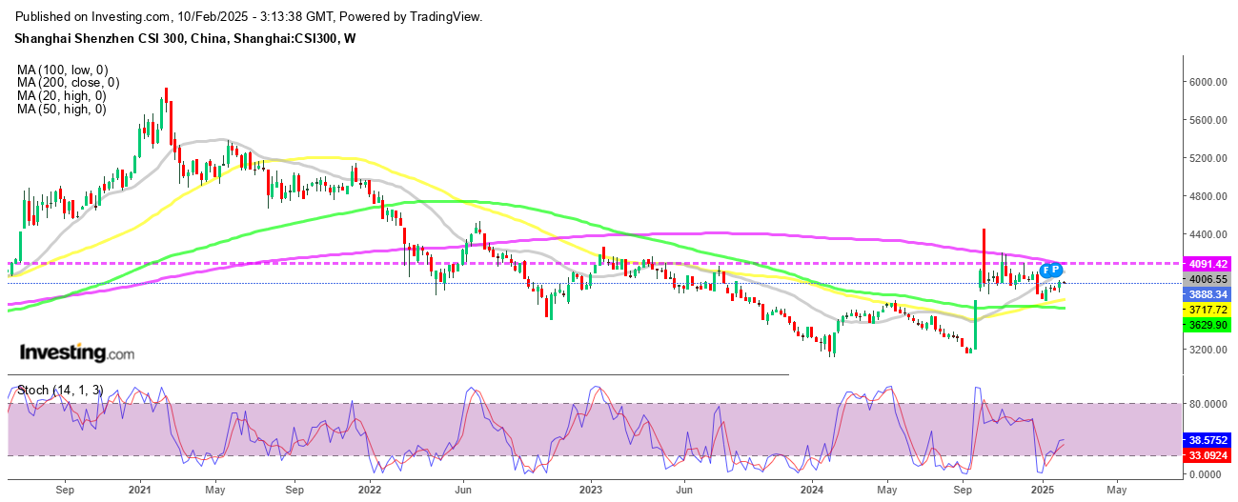Click the MA (20, high, 0) legend entry
Screen dimensions: 1238x502
click(x=62, y=96)
